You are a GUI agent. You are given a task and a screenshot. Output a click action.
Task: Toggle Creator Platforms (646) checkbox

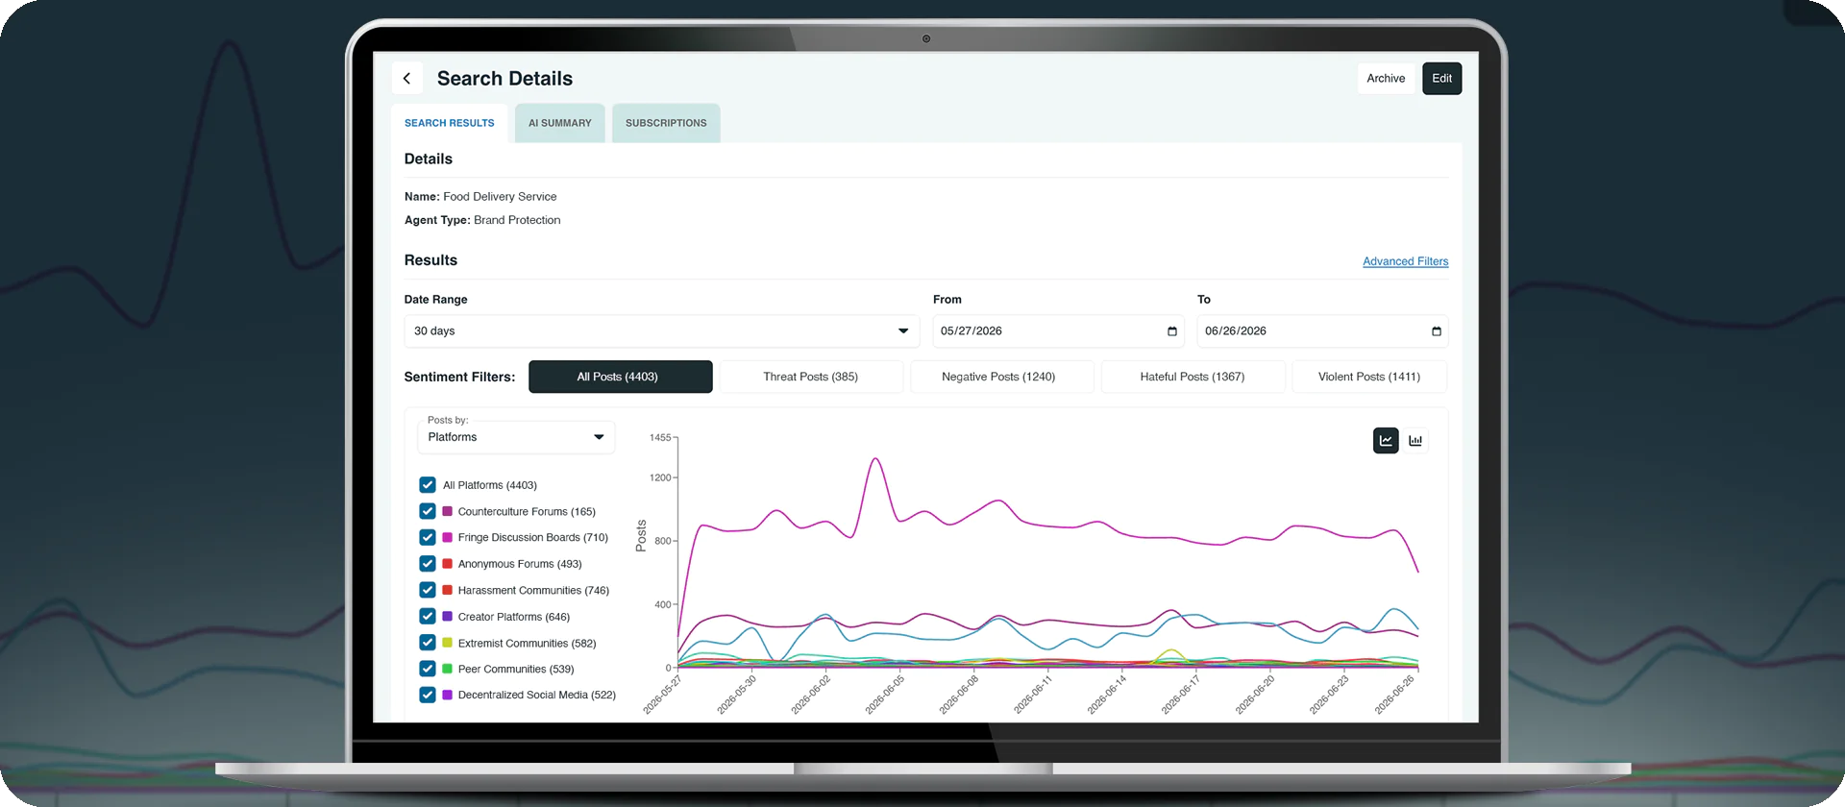(428, 617)
